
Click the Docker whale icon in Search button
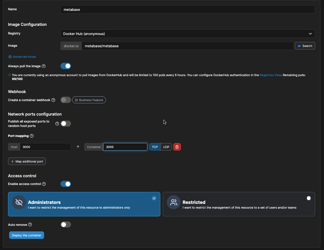(299, 46)
